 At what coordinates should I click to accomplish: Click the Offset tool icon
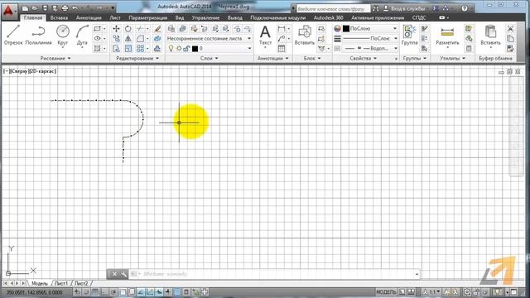click(157, 48)
